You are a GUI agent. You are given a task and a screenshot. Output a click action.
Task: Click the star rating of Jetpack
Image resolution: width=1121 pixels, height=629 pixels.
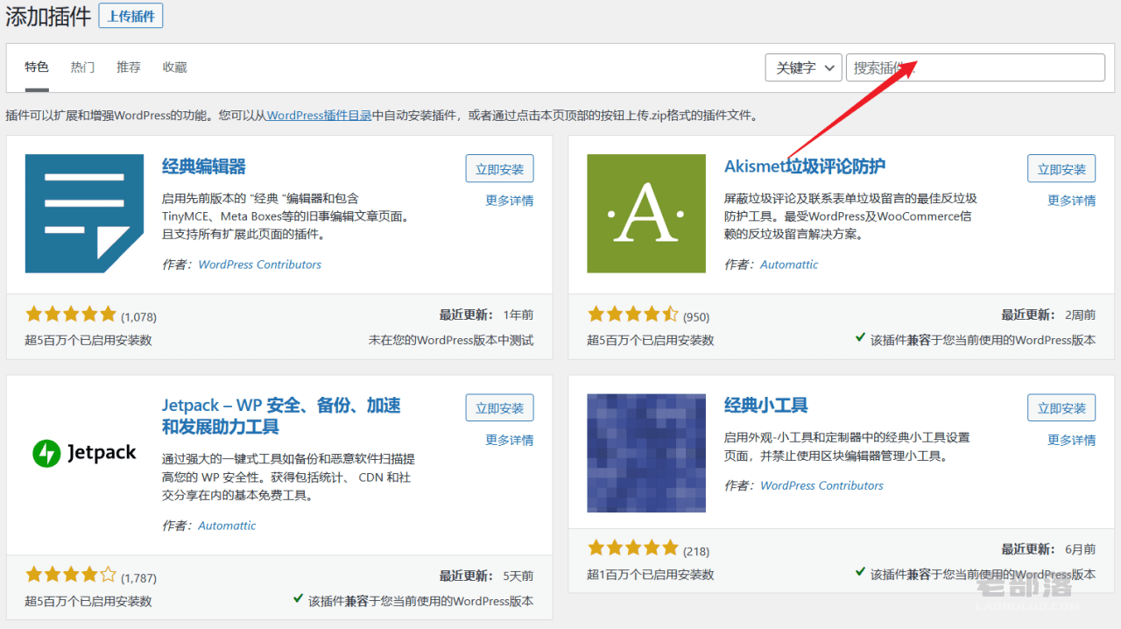tap(71, 575)
